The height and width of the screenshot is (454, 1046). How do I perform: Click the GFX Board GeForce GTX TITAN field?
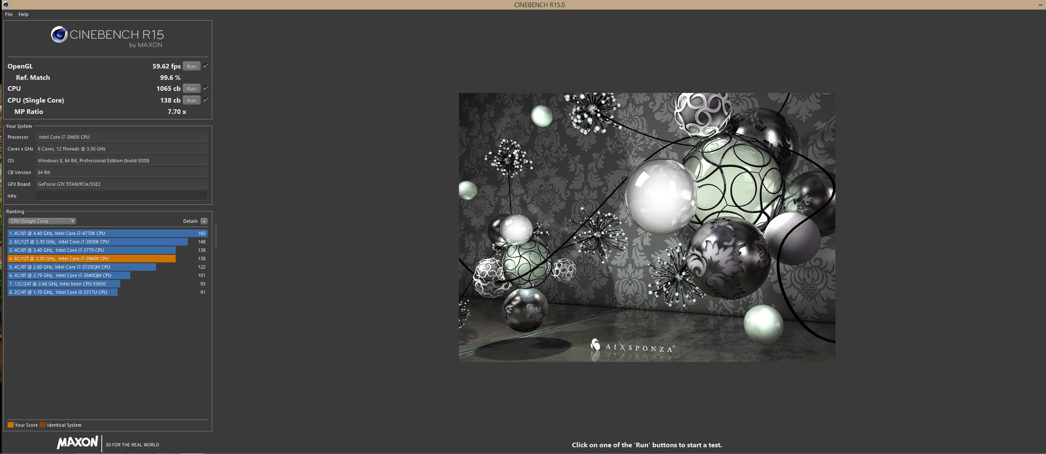tap(121, 184)
